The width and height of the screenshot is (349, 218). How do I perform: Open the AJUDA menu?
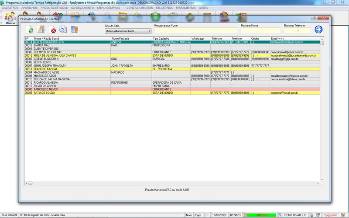coord(203,8)
